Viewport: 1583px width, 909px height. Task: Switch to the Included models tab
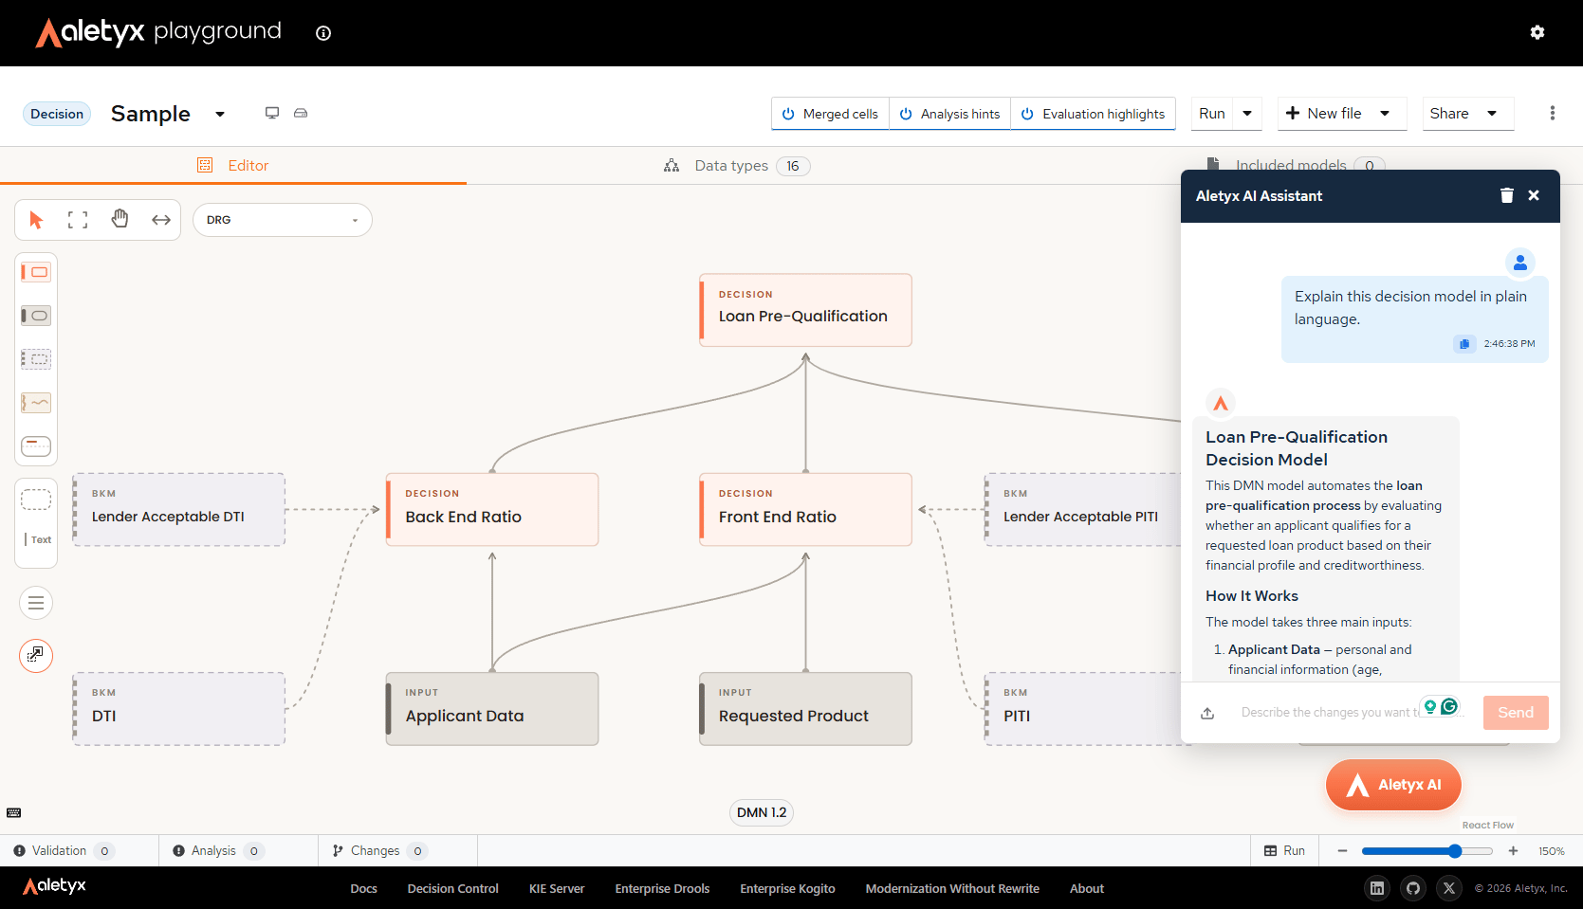coord(1295,165)
